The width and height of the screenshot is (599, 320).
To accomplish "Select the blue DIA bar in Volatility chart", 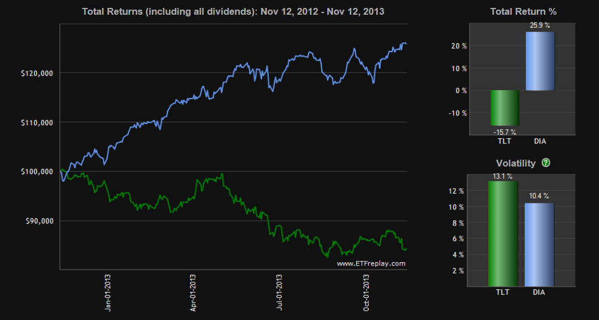I will 539,244.
